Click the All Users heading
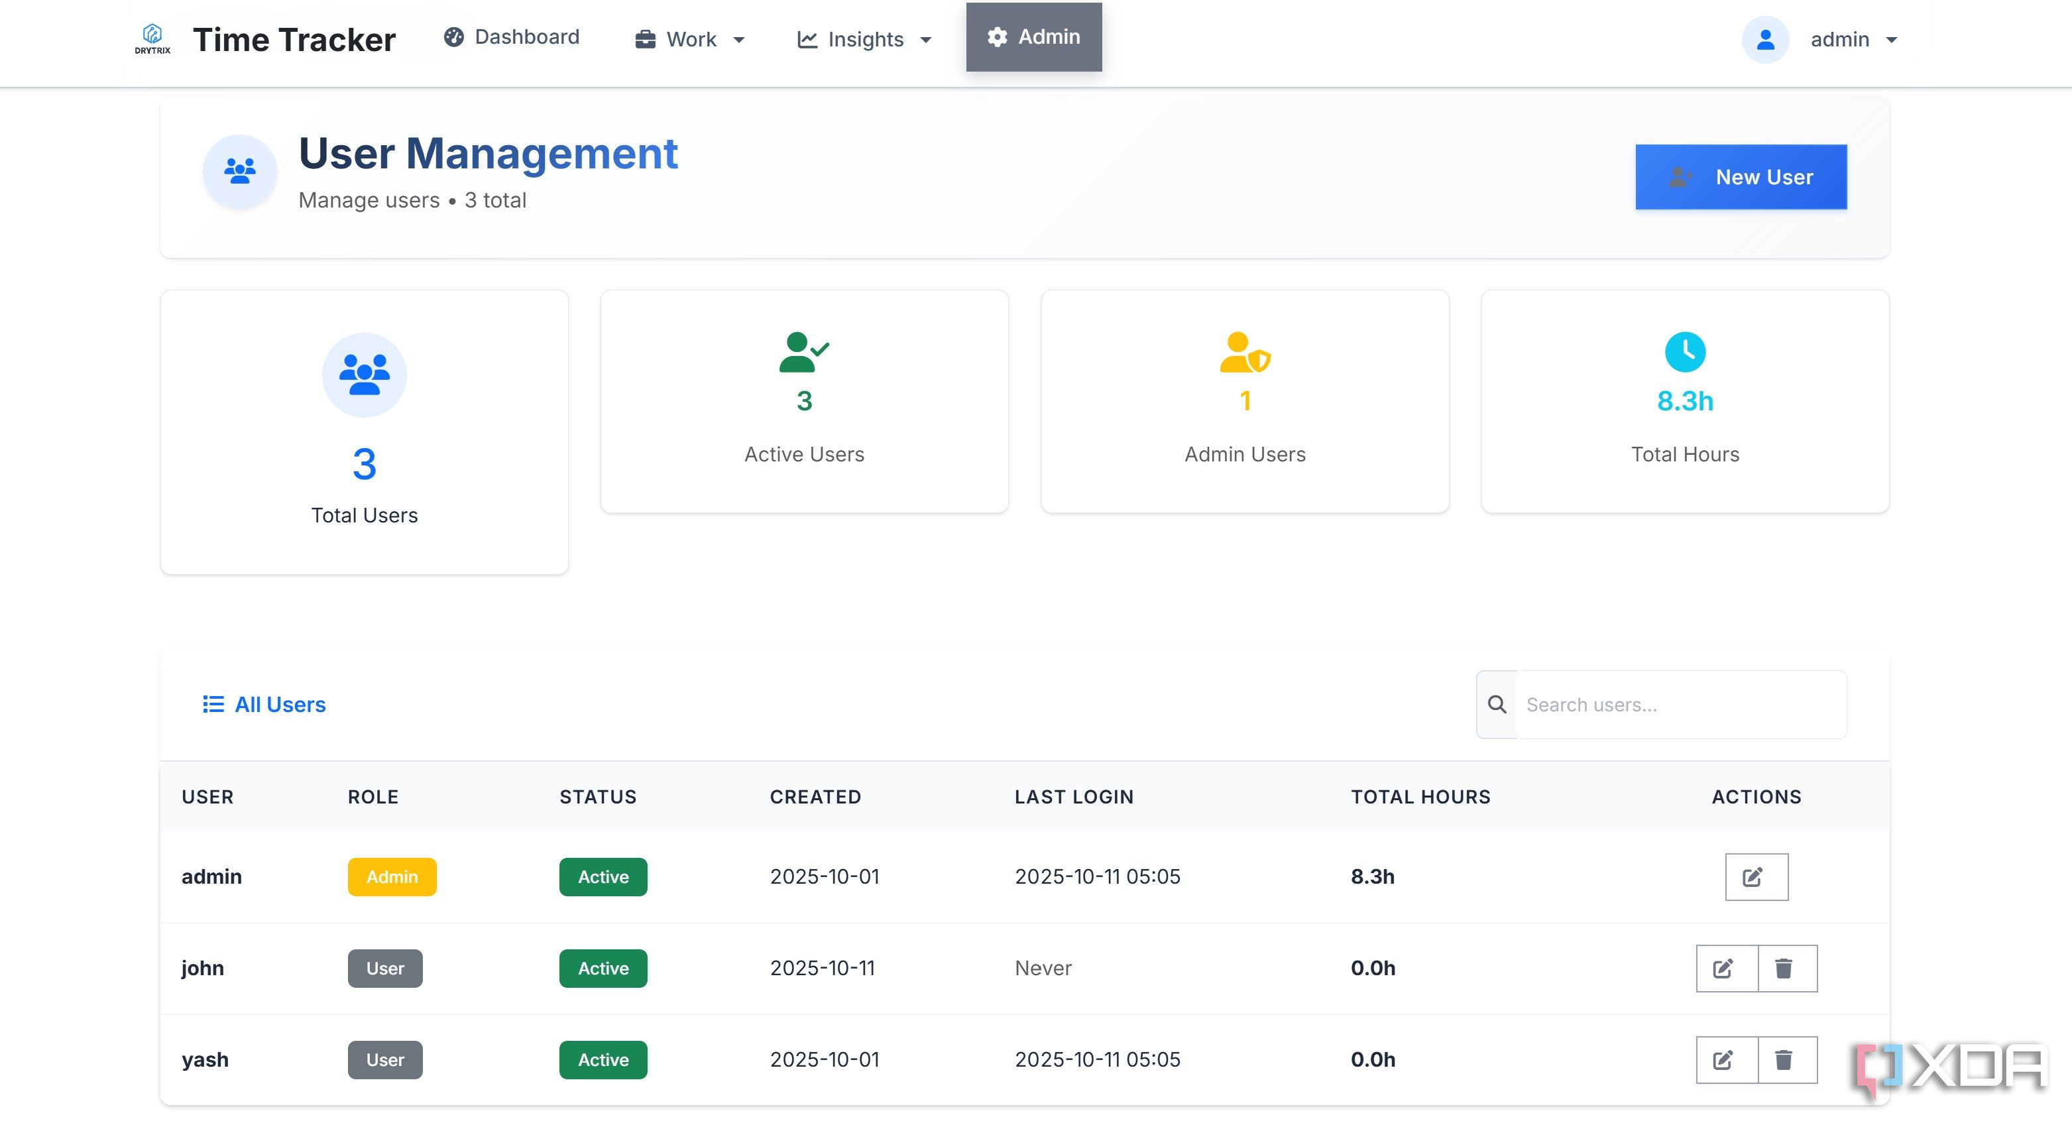Image resolution: width=2072 pixels, height=1127 pixels. [x=280, y=705]
